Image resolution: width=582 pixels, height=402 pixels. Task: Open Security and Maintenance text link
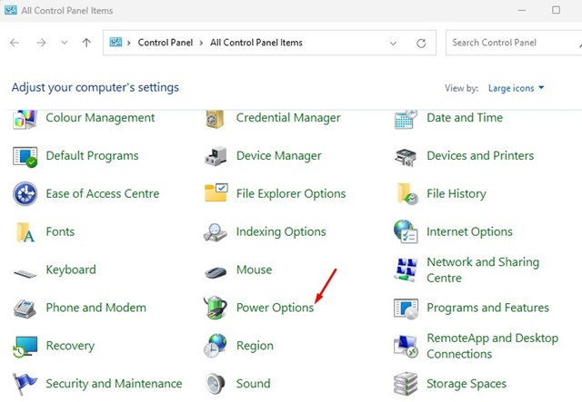click(114, 384)
